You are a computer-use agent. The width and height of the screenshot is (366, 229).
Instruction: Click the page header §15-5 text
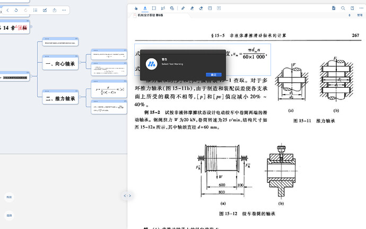tap(248, 36)
